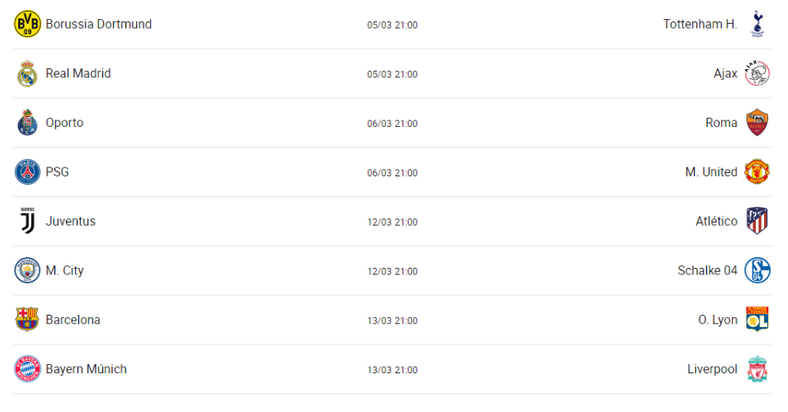The image size is (788, 412).
Task: Click the Roma team badge
Action: [757, 123]
